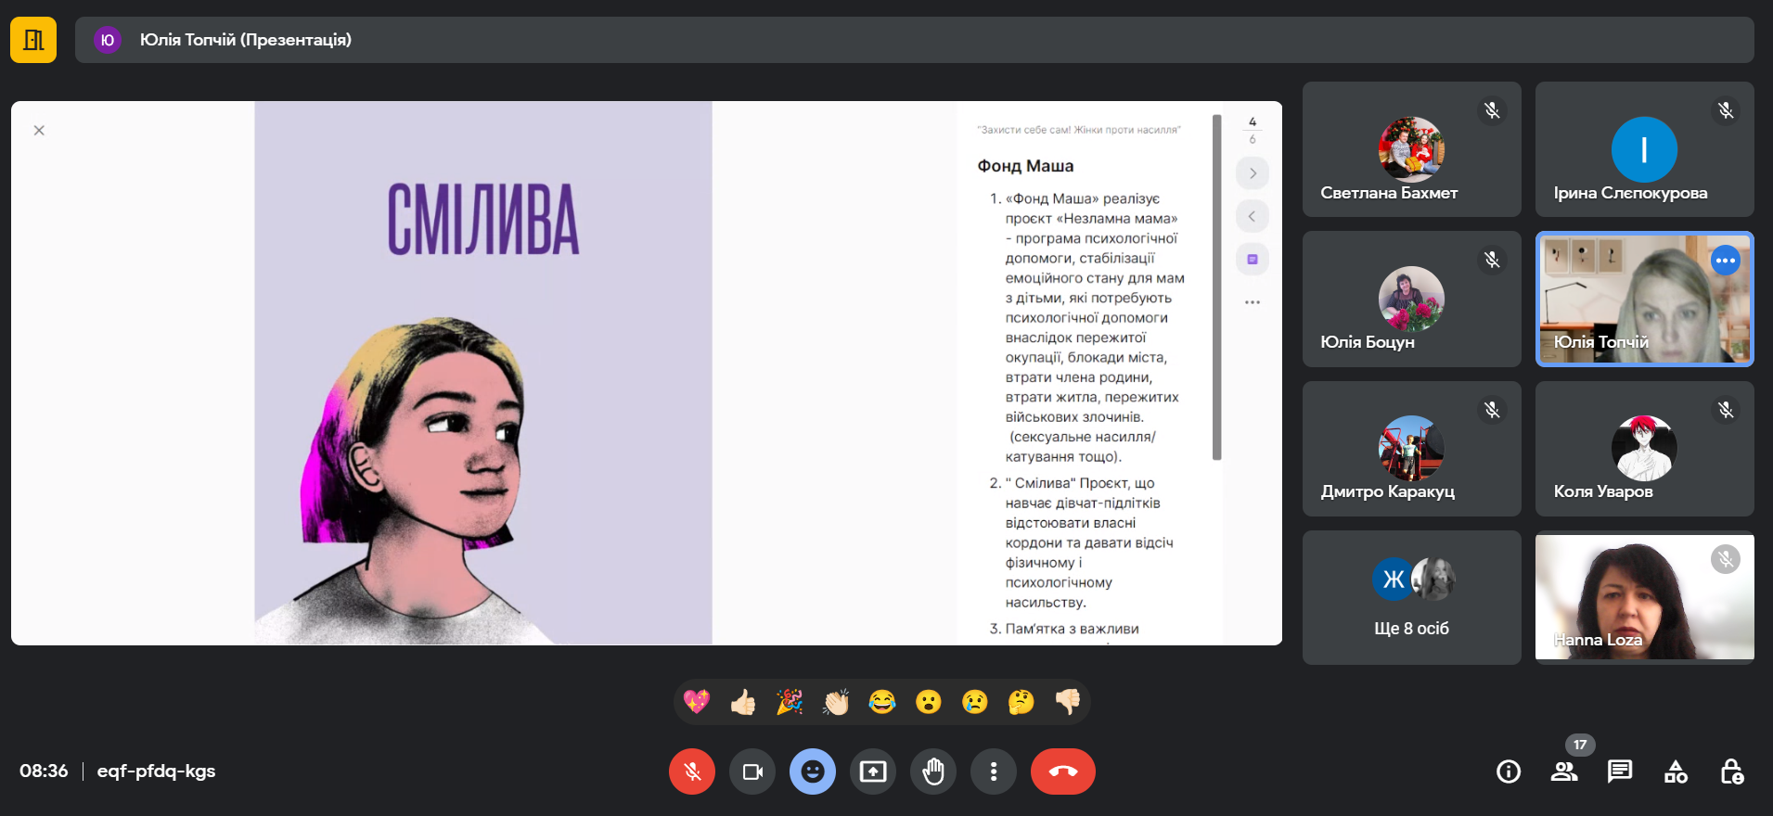Go to the next slide

[x=1253, y=173]
